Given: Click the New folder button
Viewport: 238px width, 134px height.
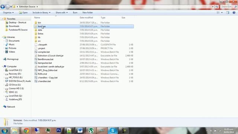Looking at the screenshot, I should coord(88,13).
